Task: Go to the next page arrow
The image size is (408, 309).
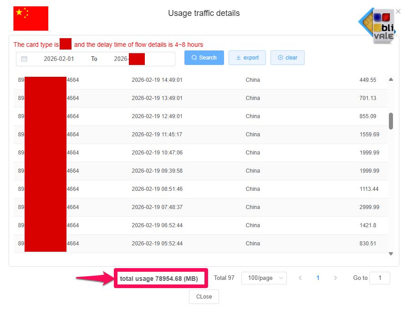Action: (x=336, y=278)
